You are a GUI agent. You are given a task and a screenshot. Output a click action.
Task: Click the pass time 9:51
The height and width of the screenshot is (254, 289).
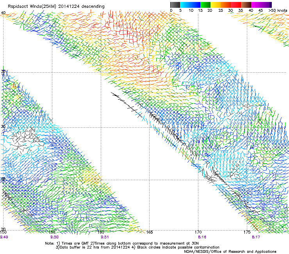(105, 237)
